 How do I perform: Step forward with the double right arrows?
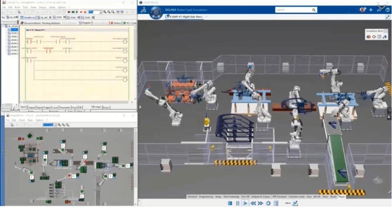261,204
